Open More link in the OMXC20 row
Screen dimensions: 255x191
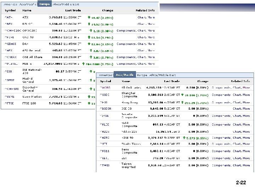151,30
